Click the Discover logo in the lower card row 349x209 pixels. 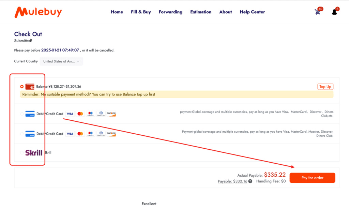point(111,134)
